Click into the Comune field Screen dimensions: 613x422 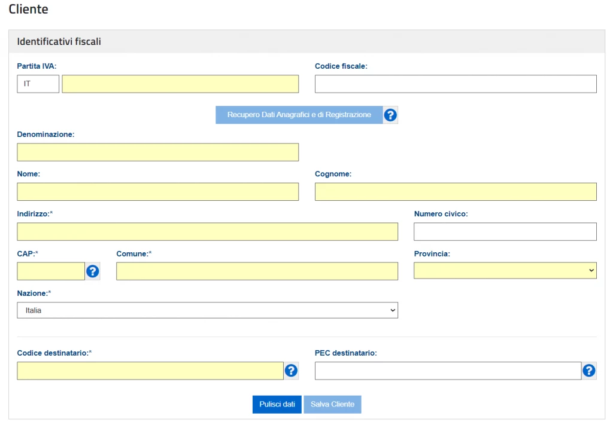tap(257, 271)
